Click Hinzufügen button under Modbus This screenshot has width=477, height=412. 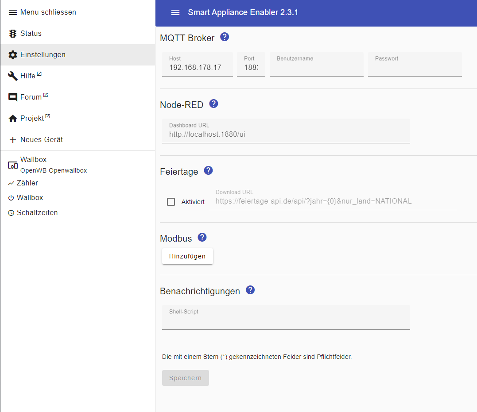click(187, 256)
